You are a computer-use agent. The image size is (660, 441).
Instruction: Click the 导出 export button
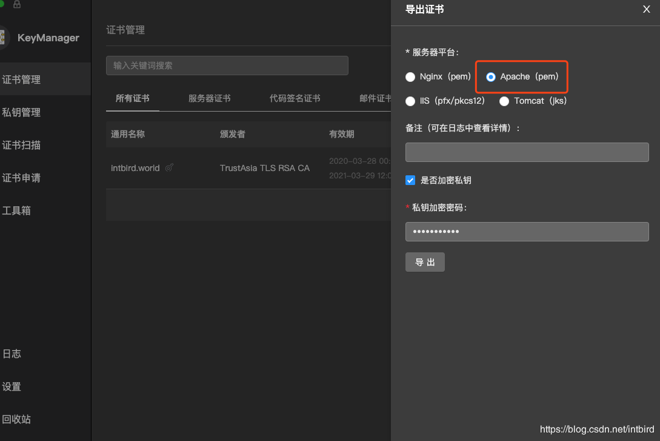[425, 262]
